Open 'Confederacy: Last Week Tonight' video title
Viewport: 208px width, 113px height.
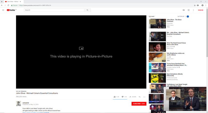tap(177, 85)
